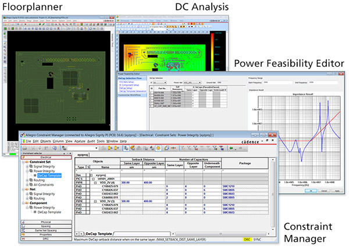Click the Physical worksheet icon in selector
The height and width of the screenshot is (249, 349).
[24, 222]
